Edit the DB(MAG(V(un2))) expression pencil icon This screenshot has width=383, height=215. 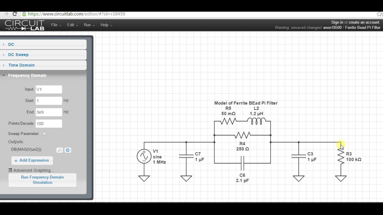tap(60, 150)
